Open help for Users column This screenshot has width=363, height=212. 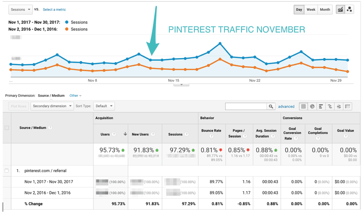click(114, 134)
